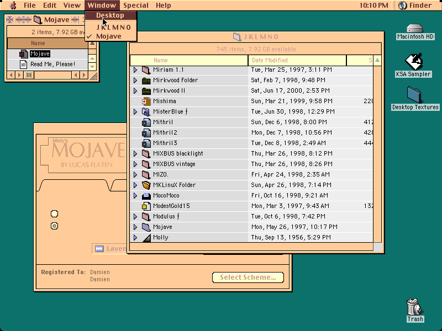Expand the MIXBUS blacklight folder
Viewport: 442px width, 331px height.
[x=135, y=154]
